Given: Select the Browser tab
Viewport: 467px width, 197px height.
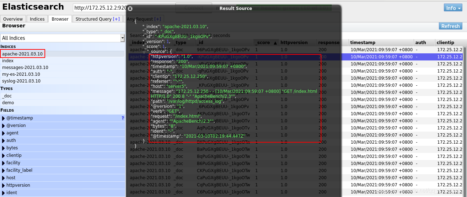Looking at the screenshot, I should pyautogui.click(x=60, y=19).
